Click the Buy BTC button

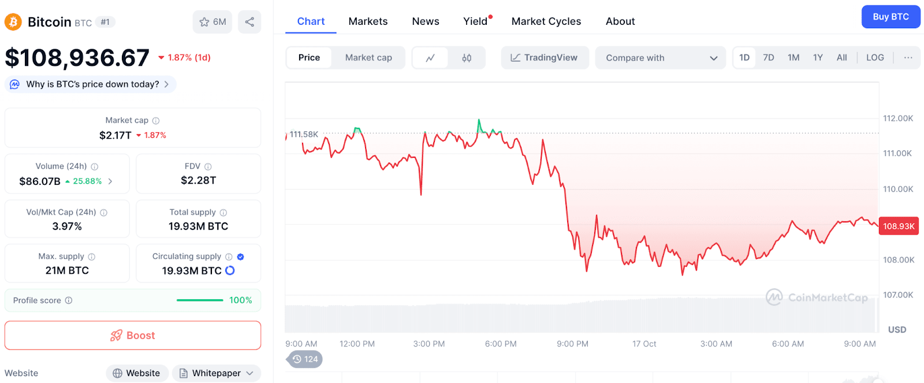[891, 17]
